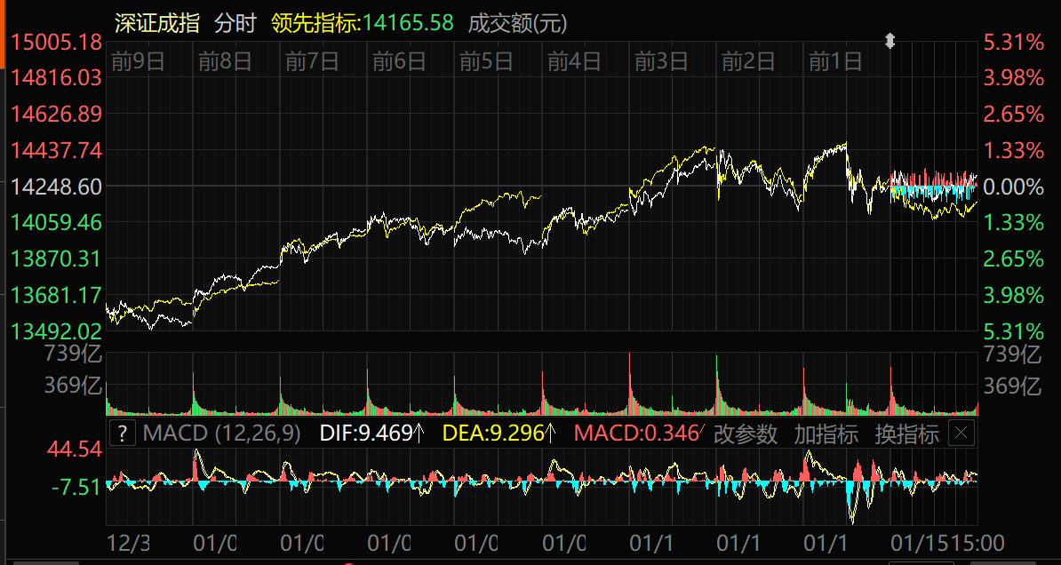Toggle the 成交额(元) volume label
This screenshot has height=565, width=1061.
pos(517,24)
